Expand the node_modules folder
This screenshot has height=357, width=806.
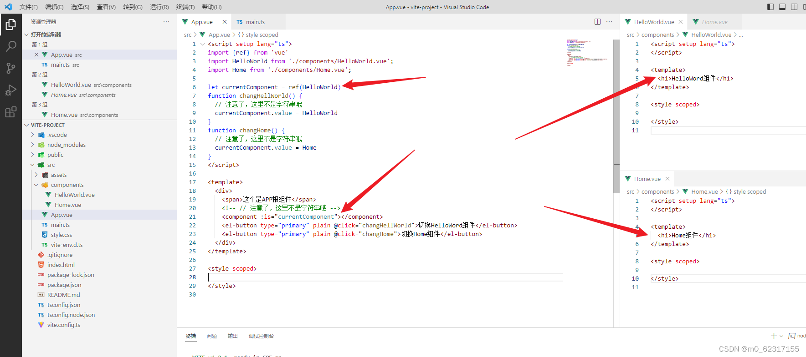32,145
